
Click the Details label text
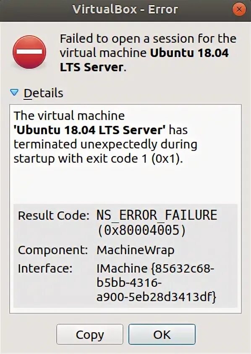tap(43, 93)
